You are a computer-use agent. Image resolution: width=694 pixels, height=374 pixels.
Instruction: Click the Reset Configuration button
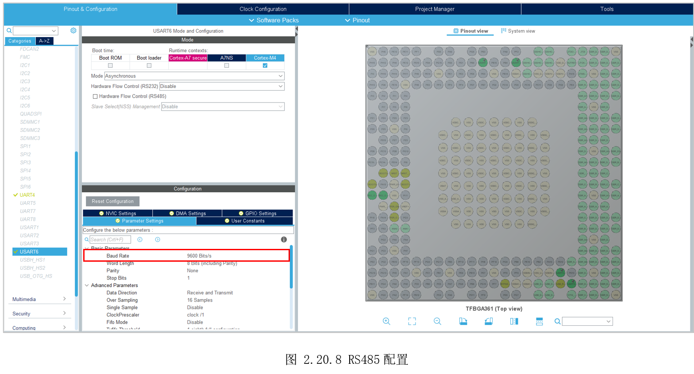[112, 201]
